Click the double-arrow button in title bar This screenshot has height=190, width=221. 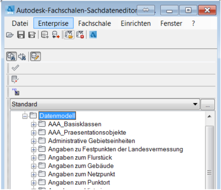(146, 10)
